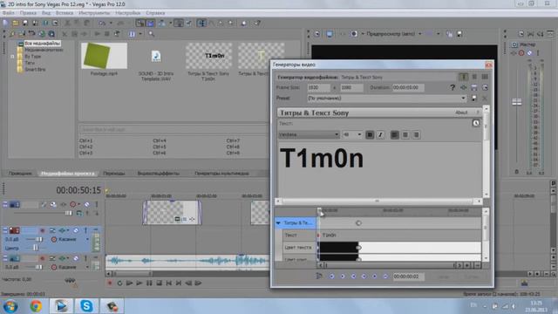Arm second audio track for recording
The width and height of the screenshot is (558, 314).
43,258
